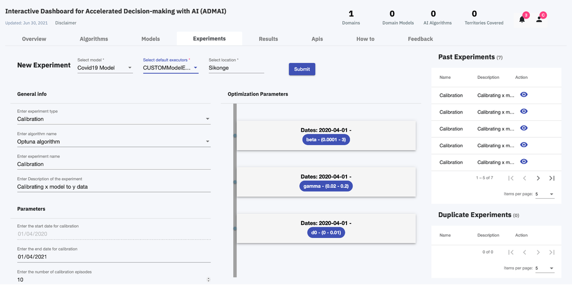Click eye icon on fifth Calibration row
Image resolution: width=572 pixels, height=285 pixels.
524,162
